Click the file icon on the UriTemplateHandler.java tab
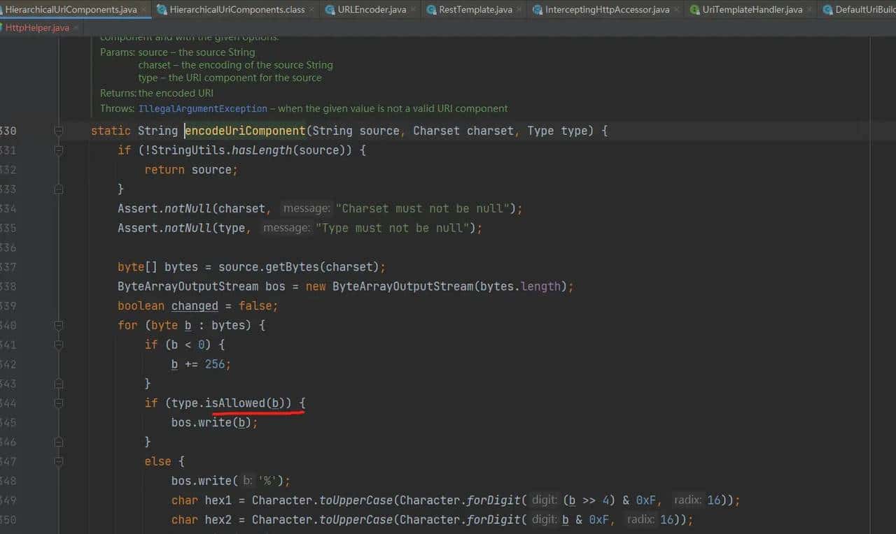This screenshot has width=896, height=534. [x=695, y=10]
